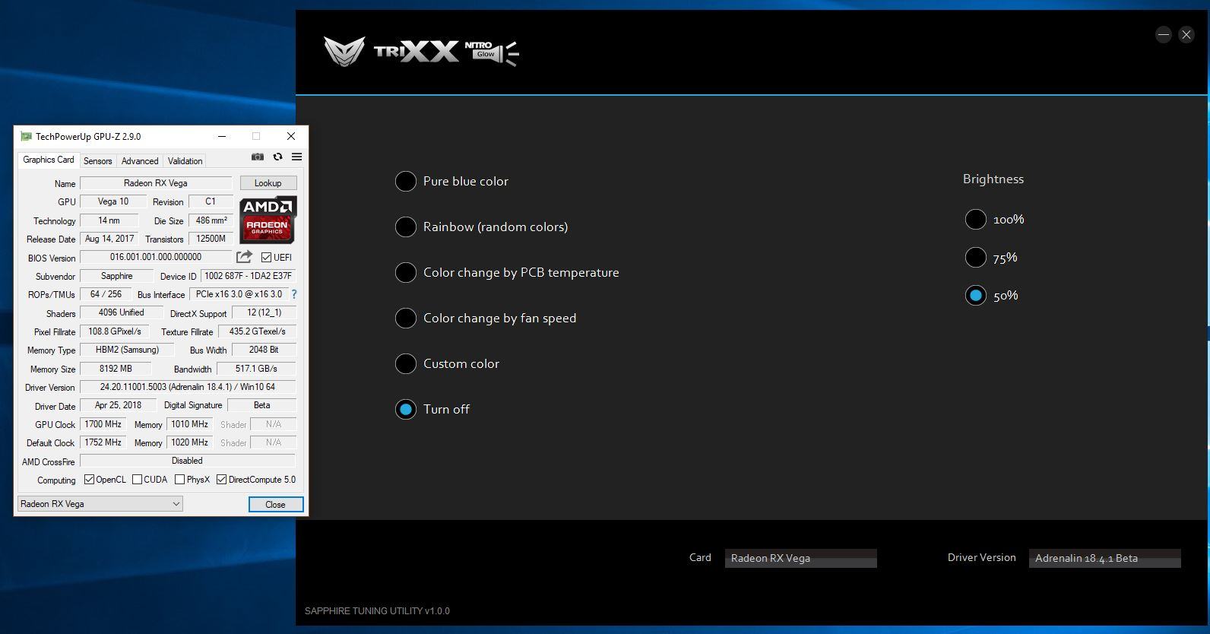Click the Bus Interface question mark
This screenshot has width=1210, height=634.
coord(294,294)
